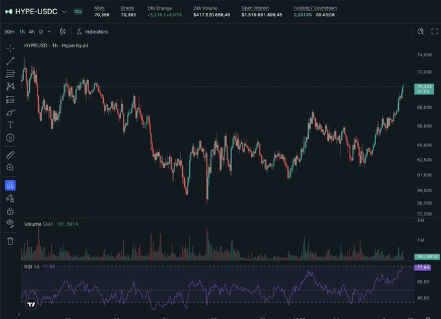The width and height of the screenshot is (441, 319).
Task: Click the 10x leverage badge
Action: click(x=78, y=12)
